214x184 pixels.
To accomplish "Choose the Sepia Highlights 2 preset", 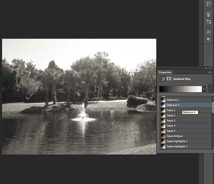I will tap(186, 147).
